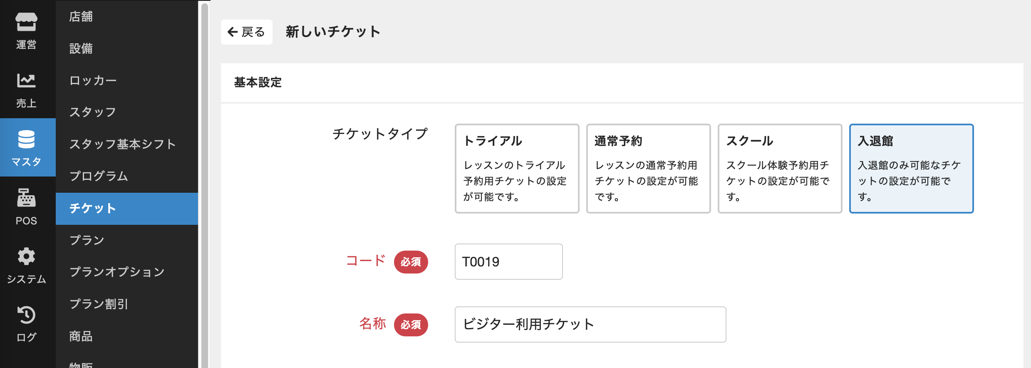Open the プログラム menu item

pos(99,176)
